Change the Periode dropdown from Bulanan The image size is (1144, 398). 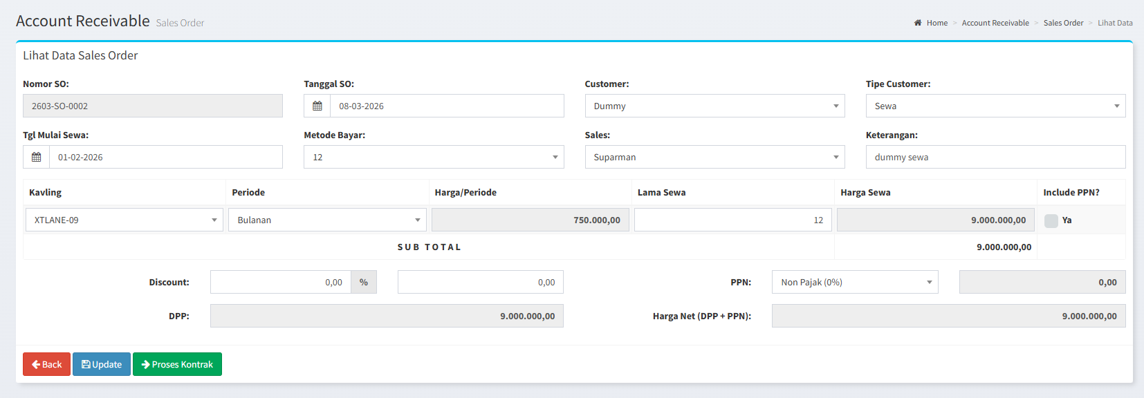(327, 220)
